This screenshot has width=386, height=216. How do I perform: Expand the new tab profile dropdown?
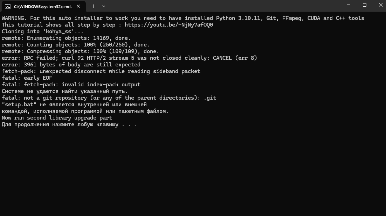click(104, 6)
